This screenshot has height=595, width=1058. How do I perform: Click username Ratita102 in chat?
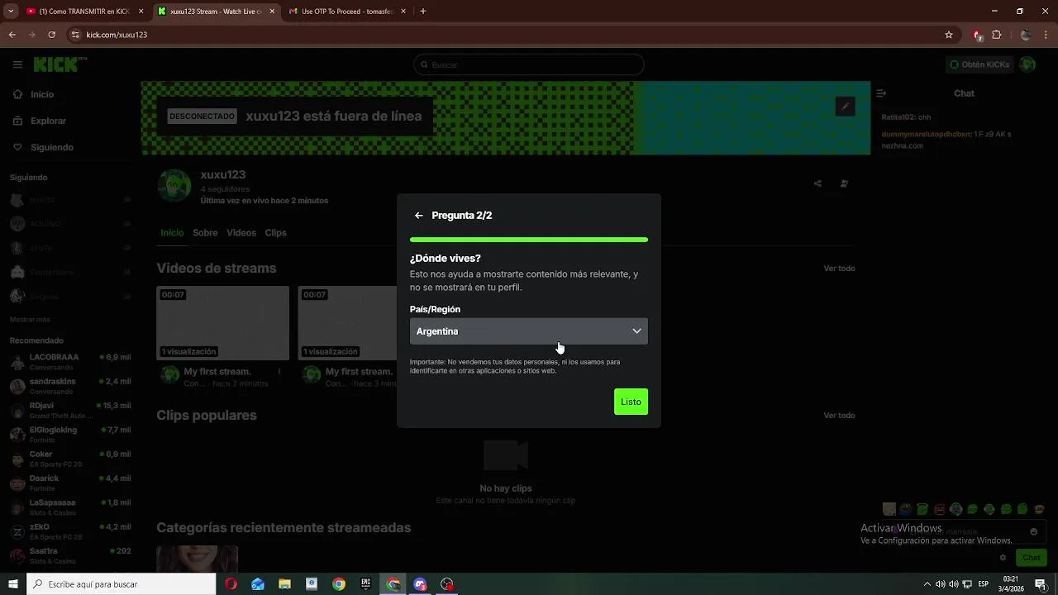[x=898, y=117]
